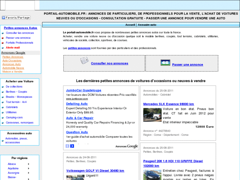Click the newspaper icon beside Consulter nos annonces
Image resolution: width=240 pixels, height=180 pixels.
[x=85, y=60]
